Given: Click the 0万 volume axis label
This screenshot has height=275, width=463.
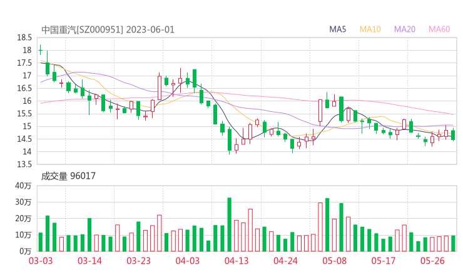Looking at the screenshot, I should [x=26, y=251].
